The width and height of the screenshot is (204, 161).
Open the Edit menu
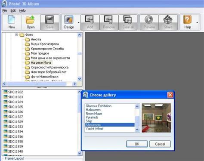(x=13, y=11)
